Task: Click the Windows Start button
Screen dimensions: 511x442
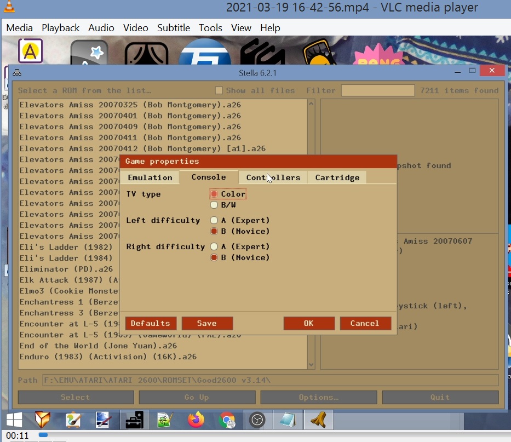Action: pyautogui.click(x=14, y=420)
